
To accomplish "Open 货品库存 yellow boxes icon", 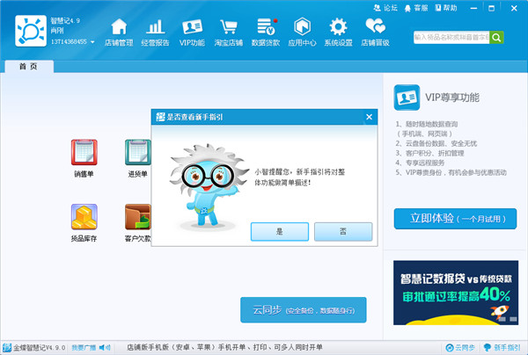I will pos(84,217).
